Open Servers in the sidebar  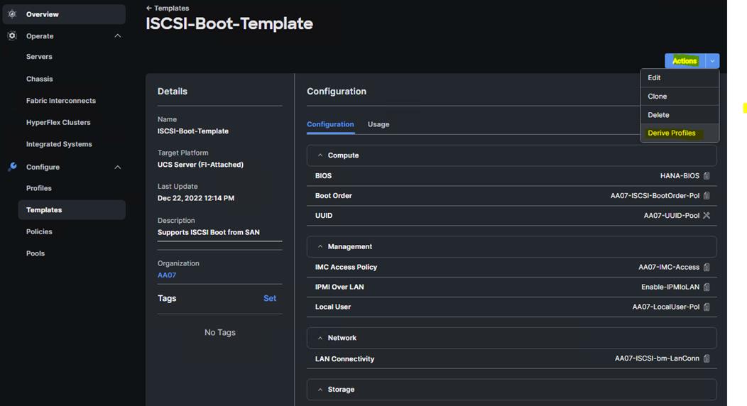pos(39,57)
